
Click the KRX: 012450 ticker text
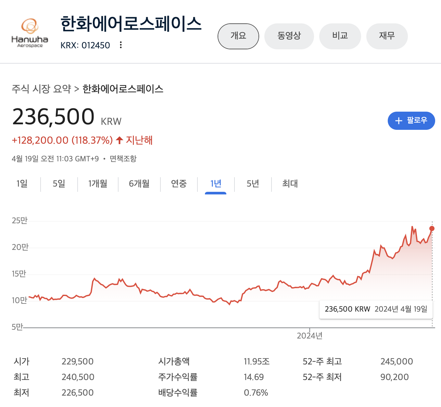click(x=85, y=45)
